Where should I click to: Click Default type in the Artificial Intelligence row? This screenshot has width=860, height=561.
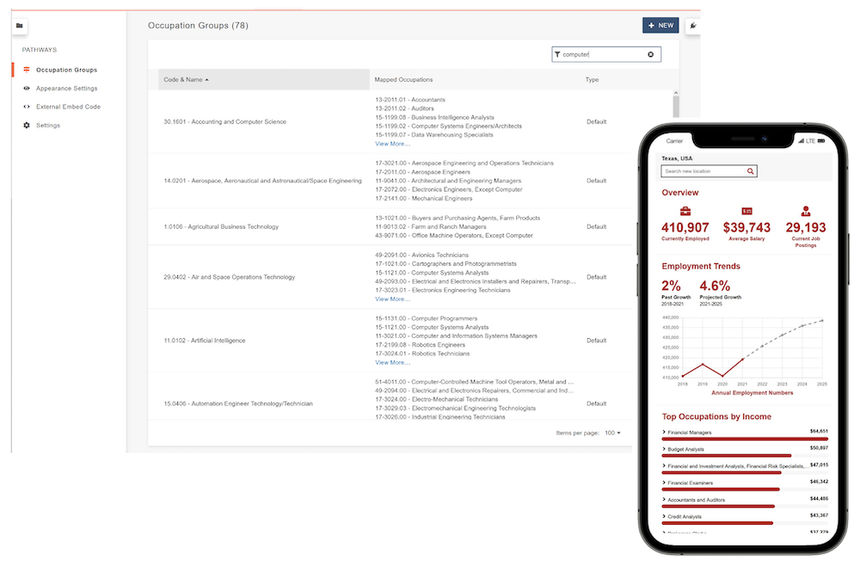click(x=596, y=341)
